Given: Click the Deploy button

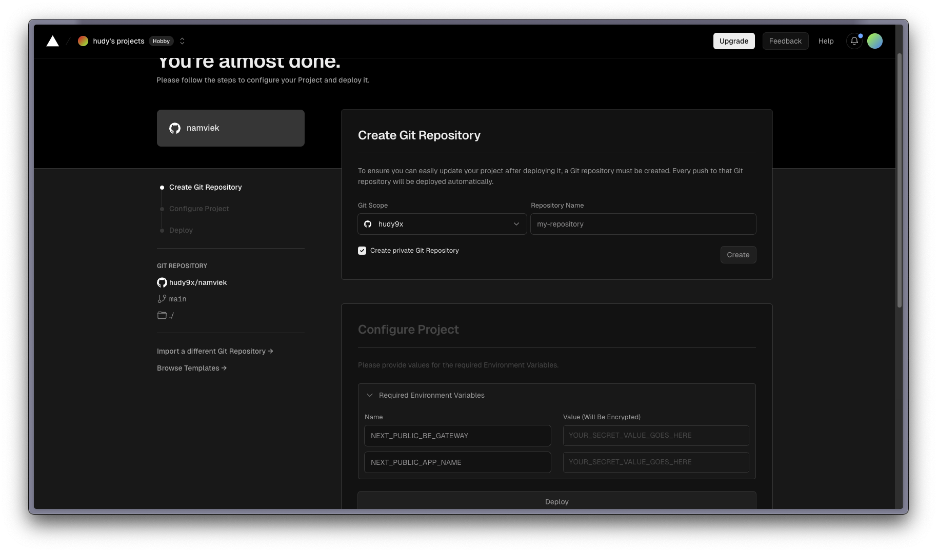Looking at the screenshot, I should (556, 501).
